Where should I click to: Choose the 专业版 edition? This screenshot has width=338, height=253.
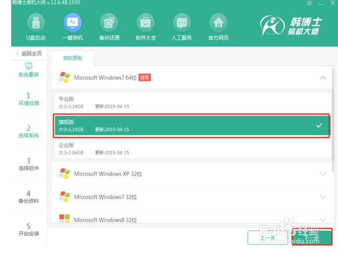pos(193,103)
